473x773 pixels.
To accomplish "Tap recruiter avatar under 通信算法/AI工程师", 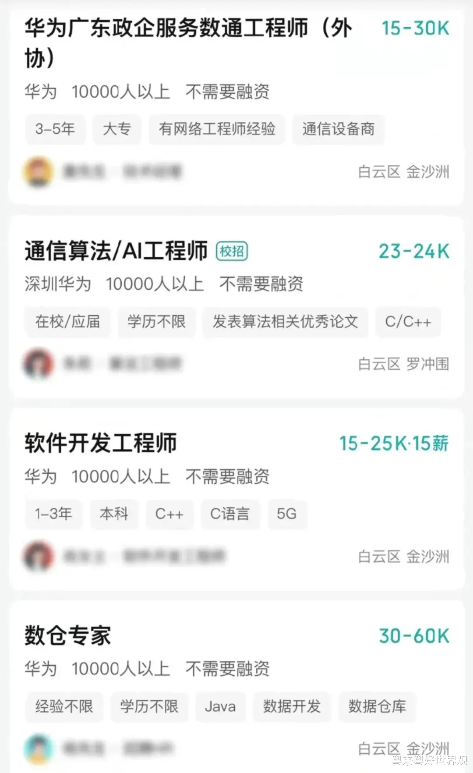I will click(x=38, y=363).
